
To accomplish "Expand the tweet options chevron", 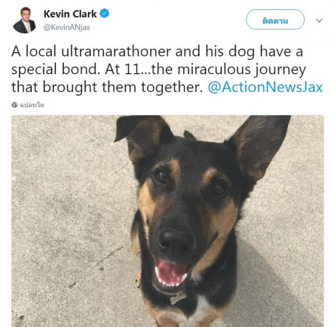I will point(319,20).
